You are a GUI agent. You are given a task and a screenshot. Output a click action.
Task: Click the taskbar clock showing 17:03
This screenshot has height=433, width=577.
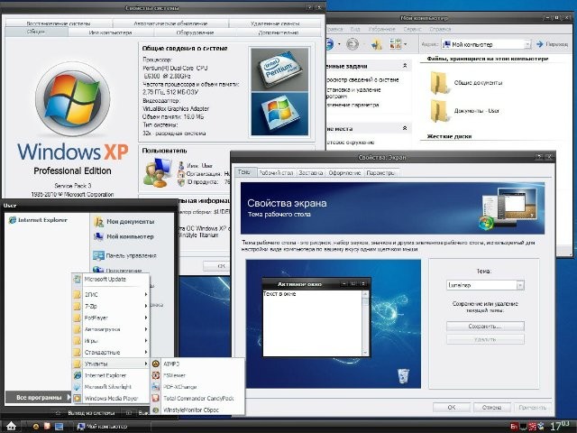tap(560, 426)
